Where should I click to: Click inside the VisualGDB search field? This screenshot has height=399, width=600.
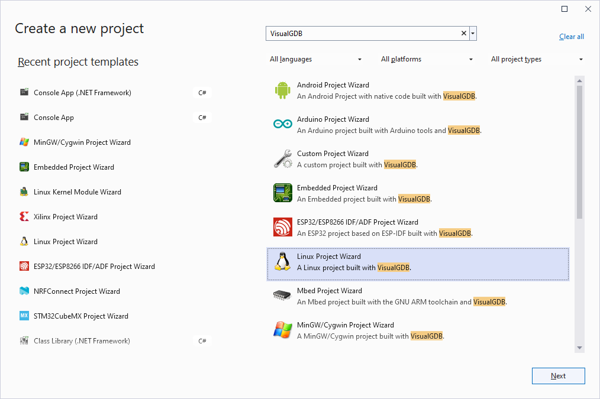[363, 34]
